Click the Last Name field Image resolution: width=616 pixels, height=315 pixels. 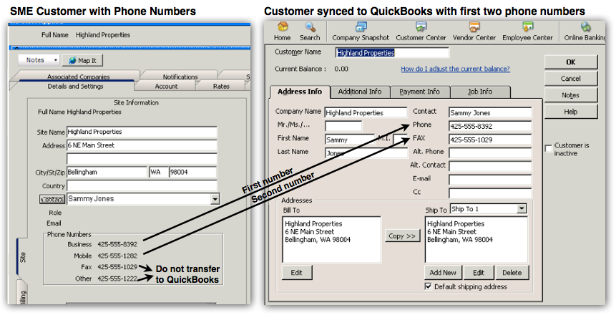click(x=366, y=153)
